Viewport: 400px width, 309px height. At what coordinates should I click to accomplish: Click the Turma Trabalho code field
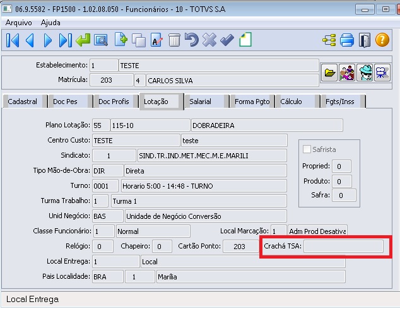click(100, 201)
